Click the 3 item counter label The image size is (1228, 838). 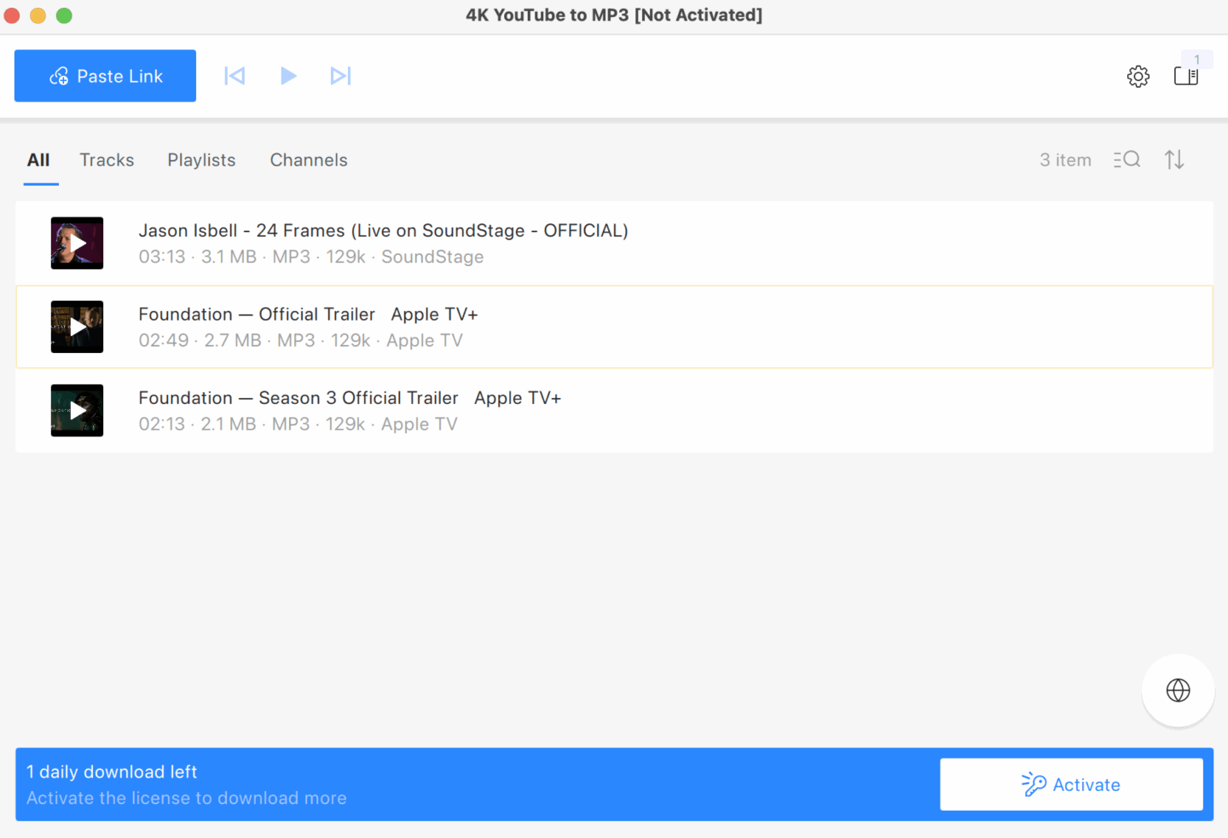tap(1065, 159)
